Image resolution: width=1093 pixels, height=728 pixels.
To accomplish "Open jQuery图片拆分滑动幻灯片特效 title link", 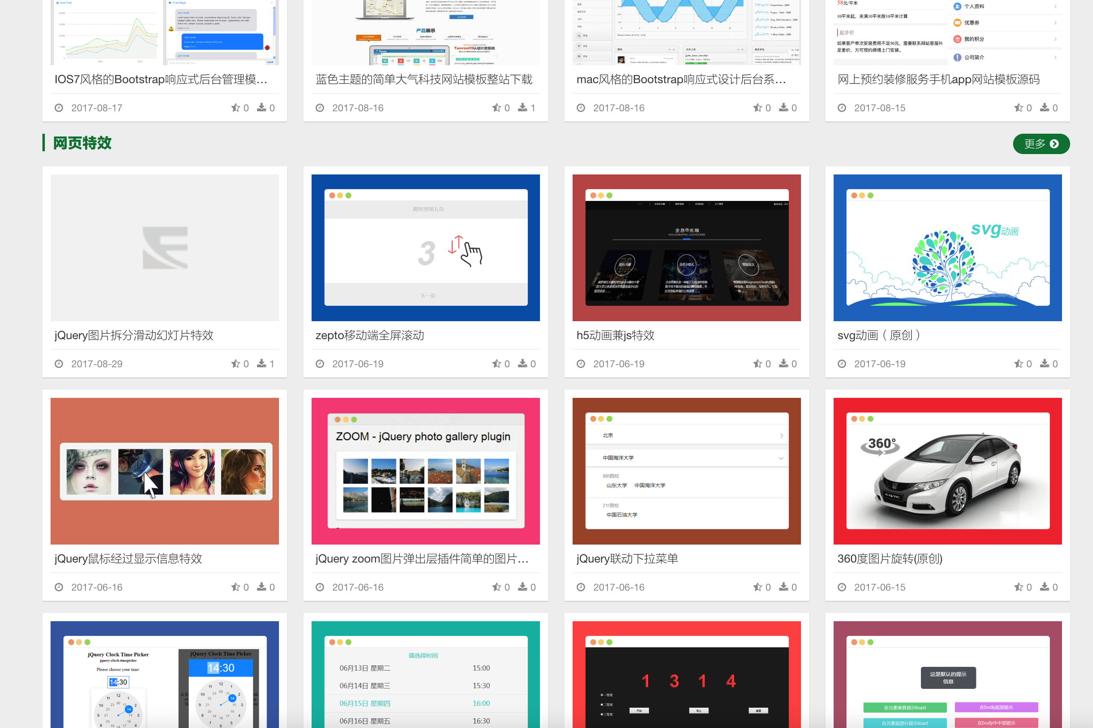I will (134, 335).
